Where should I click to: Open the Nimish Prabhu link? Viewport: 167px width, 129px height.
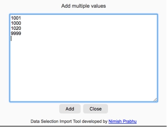pyautogui.click(x=122, y=121)
